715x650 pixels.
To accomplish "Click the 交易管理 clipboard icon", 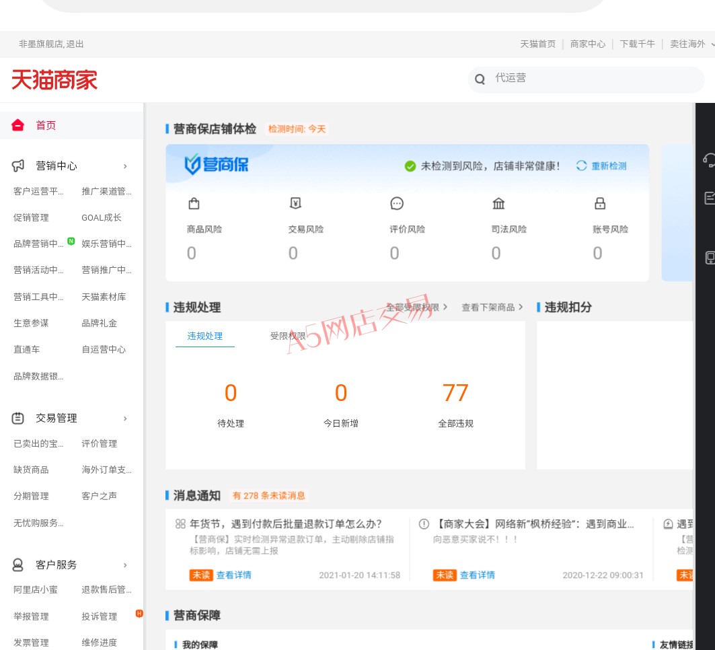I will (x=17, y=418).
